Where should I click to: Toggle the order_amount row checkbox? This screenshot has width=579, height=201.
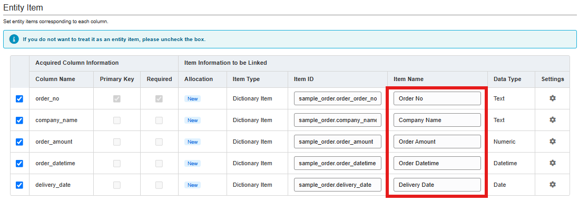19,142
